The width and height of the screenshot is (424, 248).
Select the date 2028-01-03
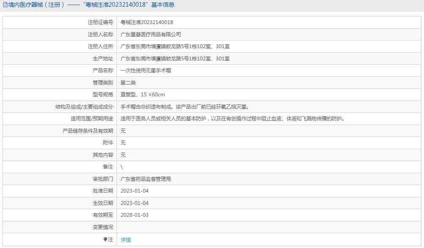[135, 215]
